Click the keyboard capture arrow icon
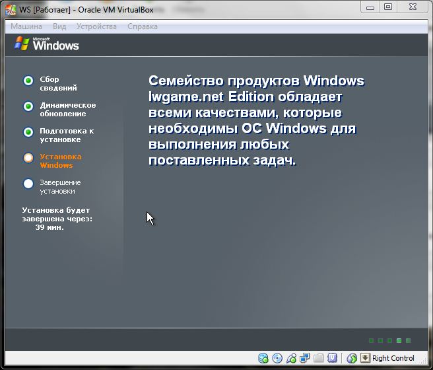The image size is (433, 370). click(365, 358)
